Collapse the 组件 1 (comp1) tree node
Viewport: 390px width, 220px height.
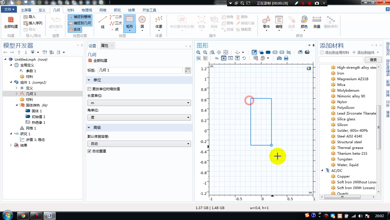[11, 82]
